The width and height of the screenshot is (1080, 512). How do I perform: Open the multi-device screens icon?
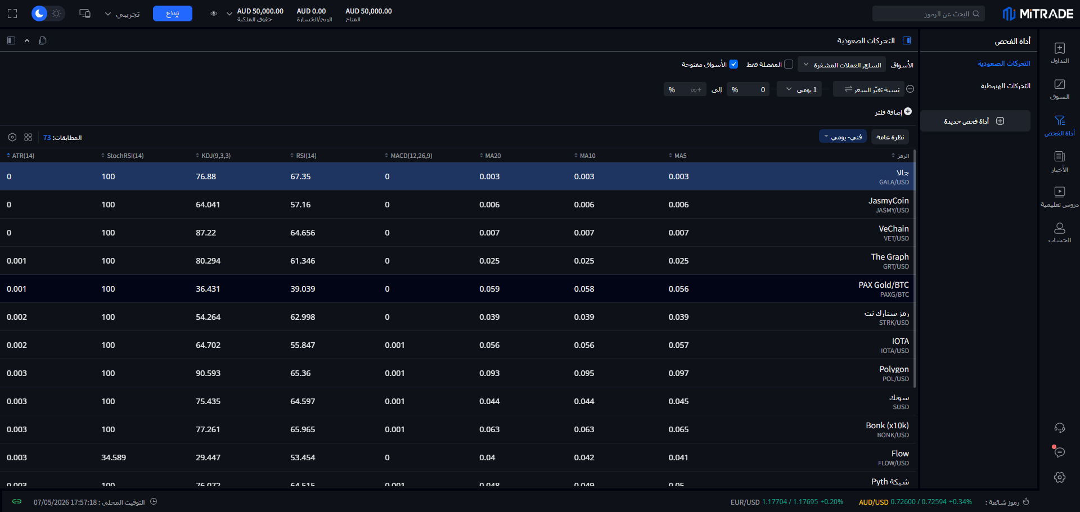(85, 13)
